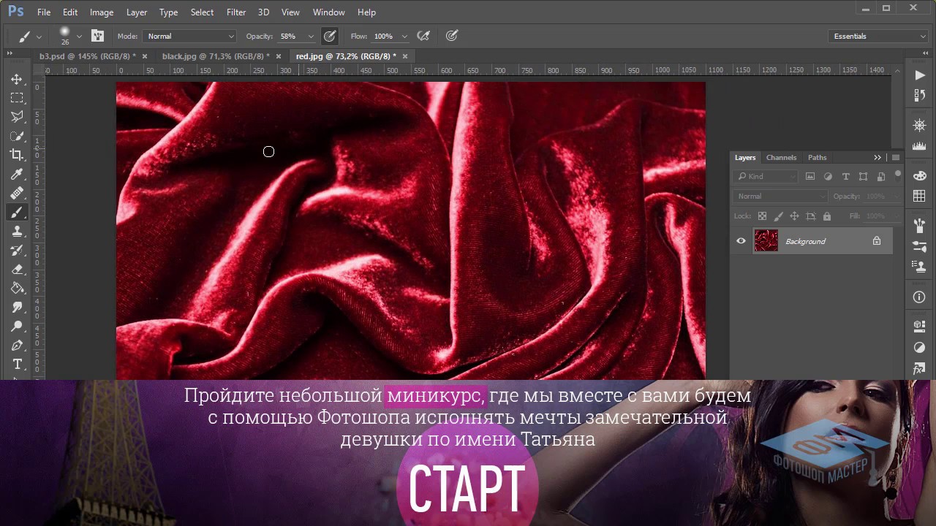Switch to the Channels tab
The height and width of the screenshot is (526, 936).
(x=781, y=158)
